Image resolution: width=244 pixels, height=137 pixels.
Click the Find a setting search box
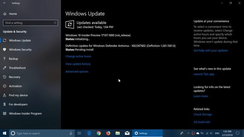[x=30, y=23]
